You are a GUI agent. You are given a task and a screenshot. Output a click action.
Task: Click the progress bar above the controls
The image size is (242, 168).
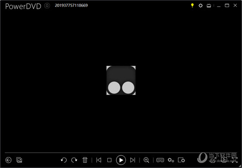(x=121, y=153)
